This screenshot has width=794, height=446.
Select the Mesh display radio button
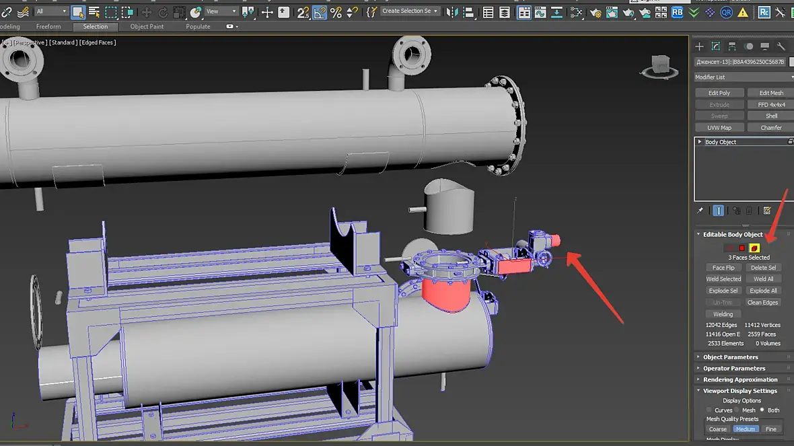click(737, 410)
